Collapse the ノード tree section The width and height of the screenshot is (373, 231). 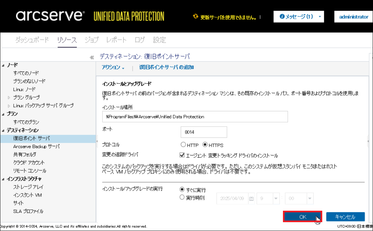[3, 65]
